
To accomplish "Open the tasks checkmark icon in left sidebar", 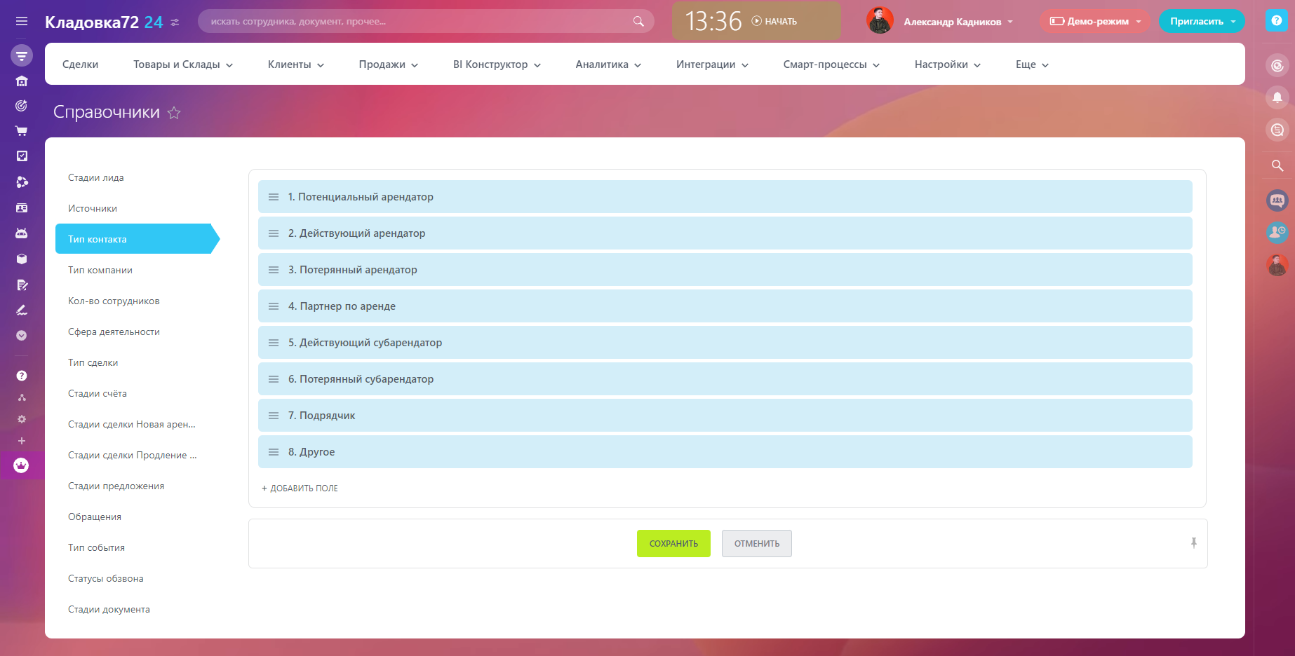I will point(22,156).
